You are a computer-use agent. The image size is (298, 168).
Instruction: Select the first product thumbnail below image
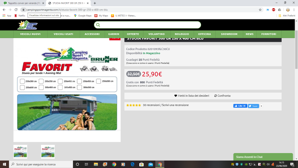[20, 152]
